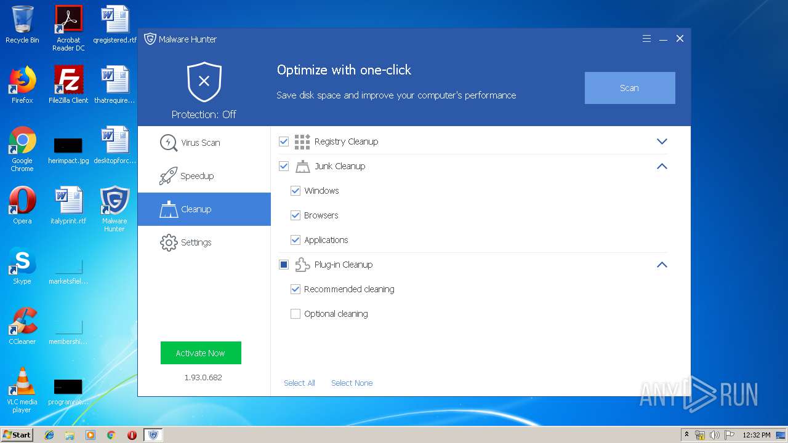Select the Opera desktop icon
Image resolution: width=788 pixels, height=443 pixels.
pyautogui.click(x=22, y=206)
